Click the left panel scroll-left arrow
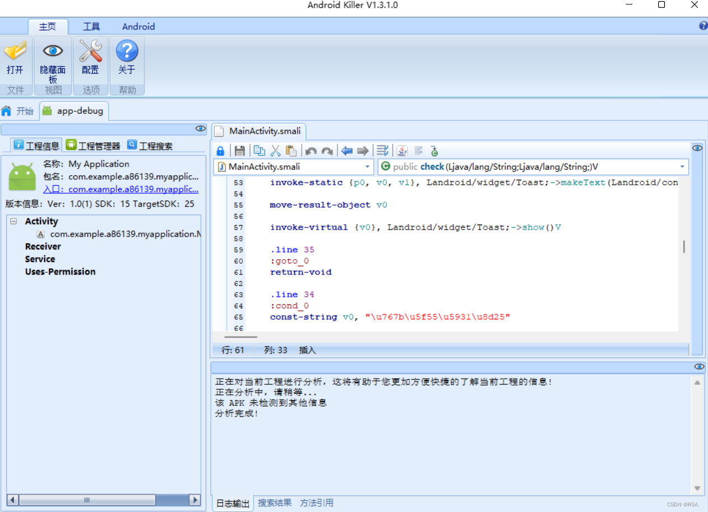The width and height of the screenshot is (708, 512). [x=13, y=500]
